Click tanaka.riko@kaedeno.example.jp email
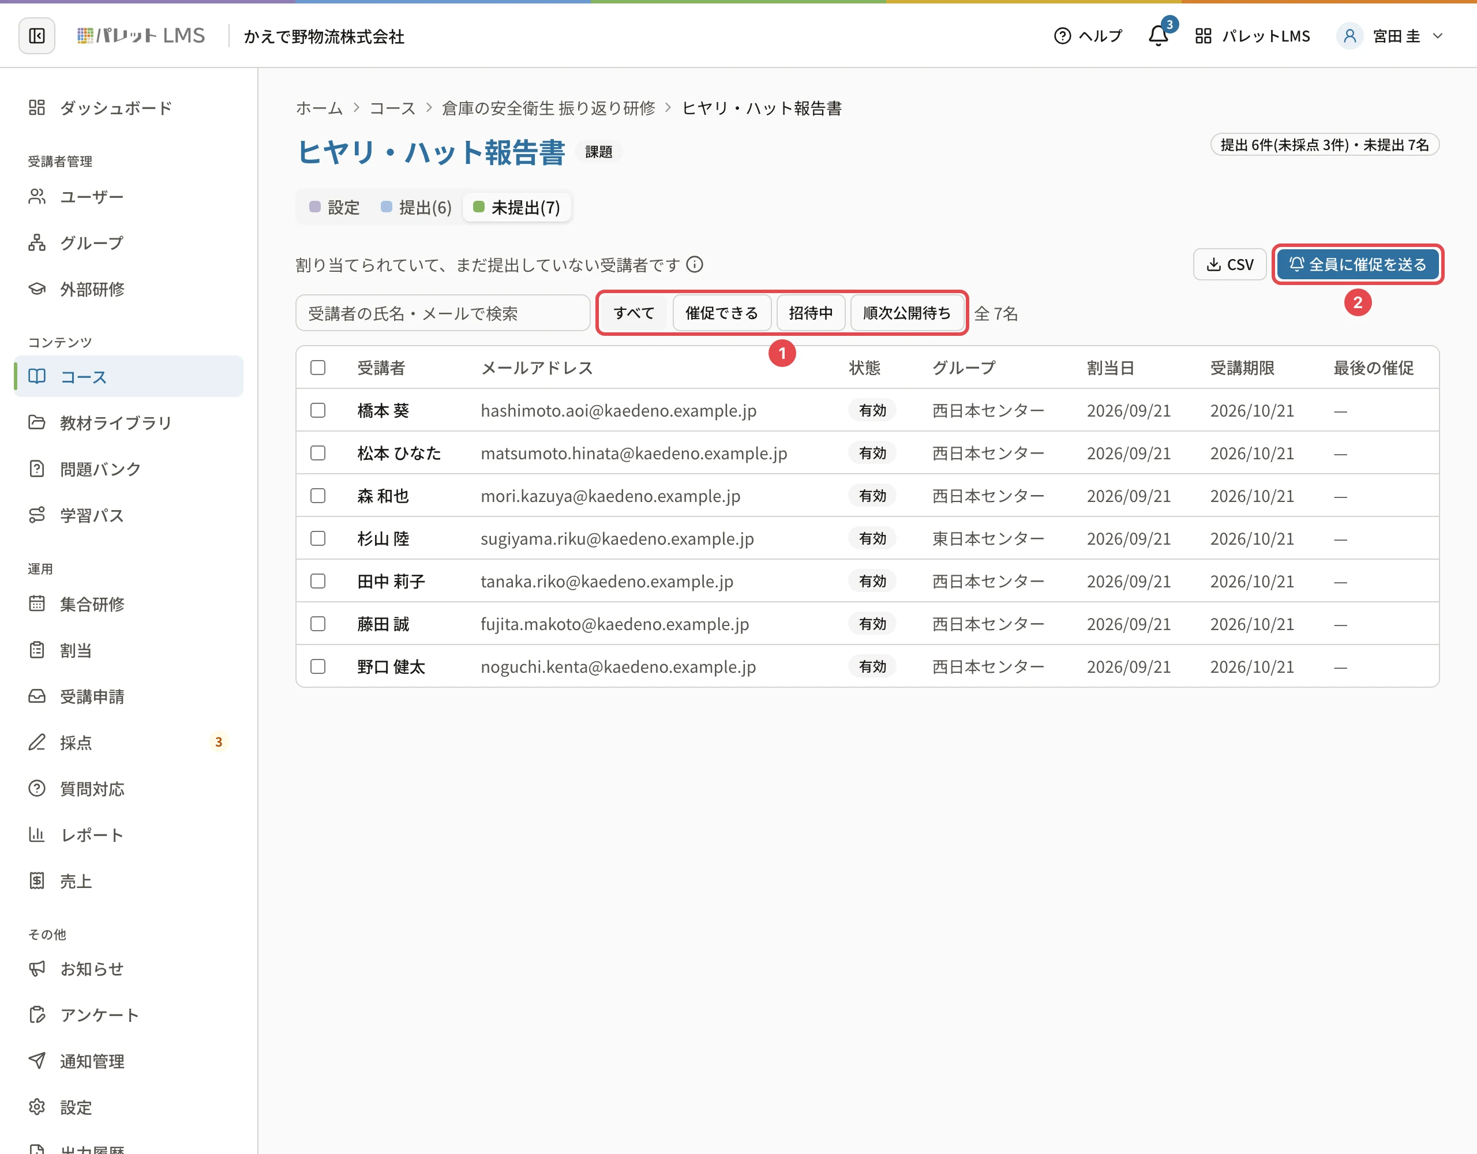 606,581
